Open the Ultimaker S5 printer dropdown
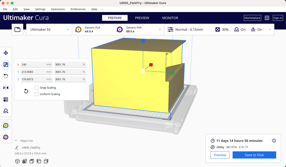The image size is (286, 167). pos(49,30)
